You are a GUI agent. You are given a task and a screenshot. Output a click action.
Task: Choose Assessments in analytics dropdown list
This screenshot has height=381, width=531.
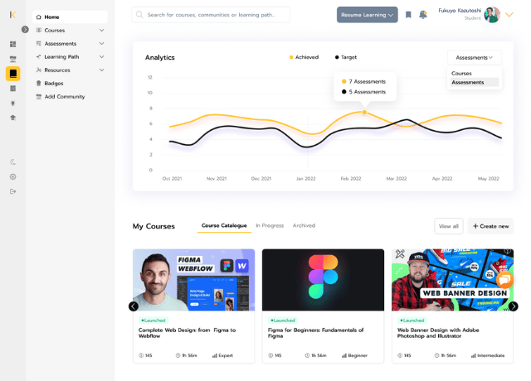tap(475, 82)
